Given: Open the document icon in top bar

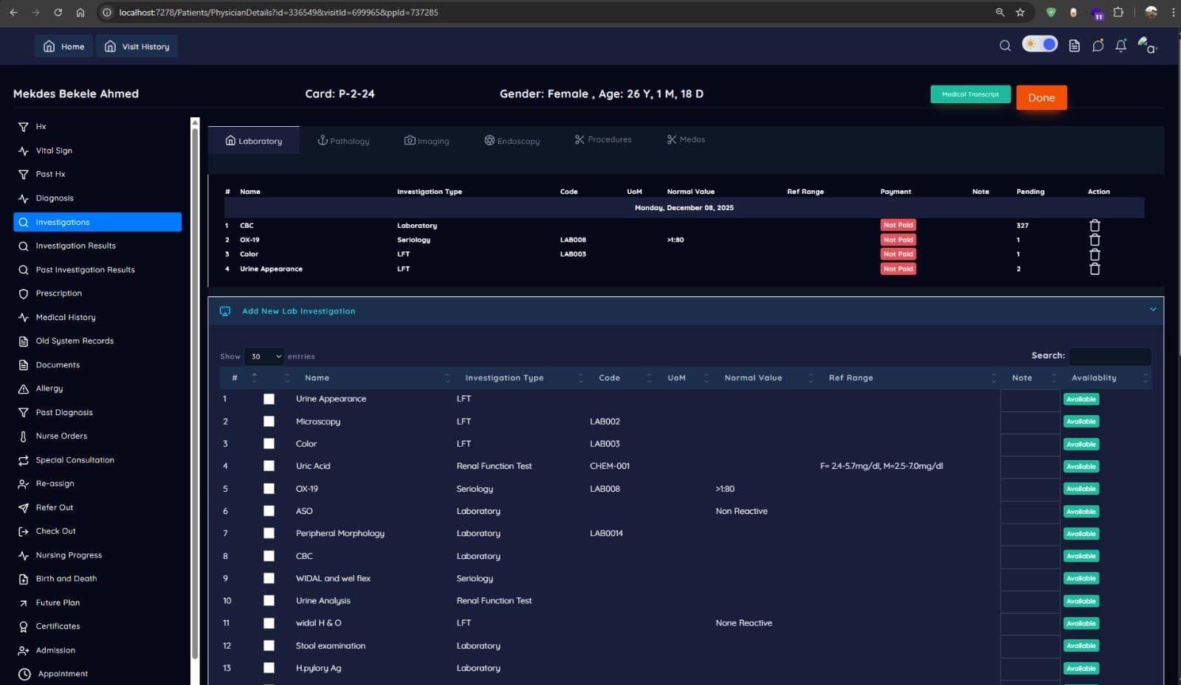Looking at the screenshot, I should point(1075,46).
